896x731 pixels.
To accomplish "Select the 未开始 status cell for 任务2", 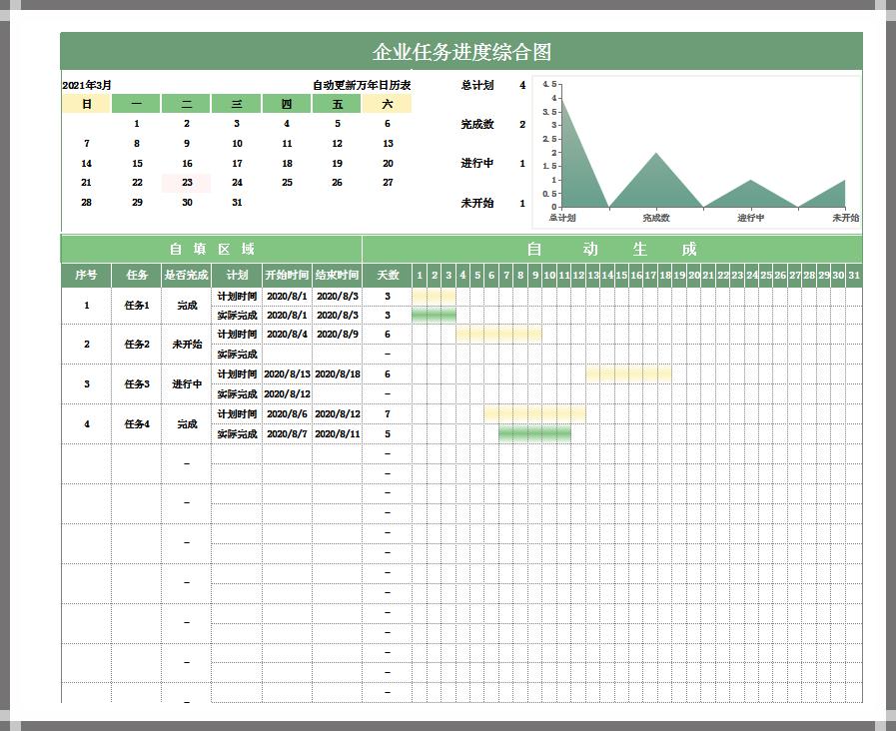I will click(x=187, y=345).
